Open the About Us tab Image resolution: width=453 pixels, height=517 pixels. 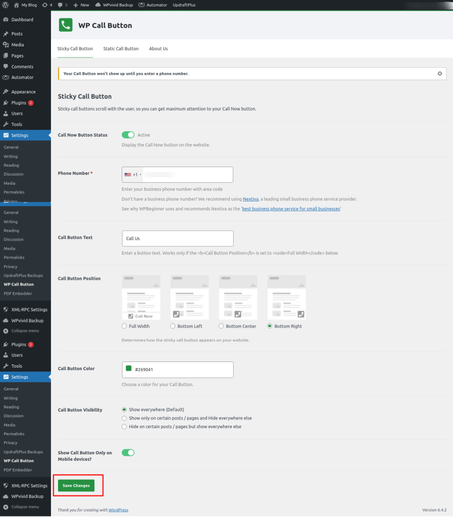(158, 48)
